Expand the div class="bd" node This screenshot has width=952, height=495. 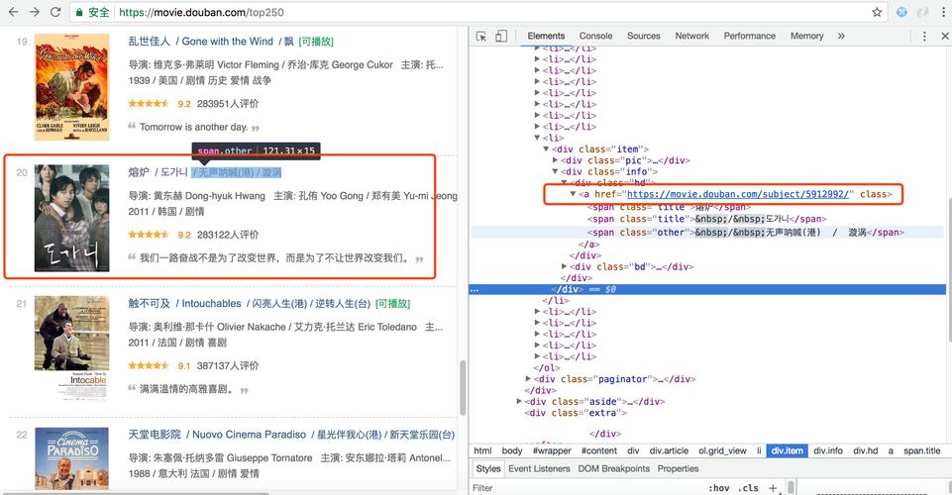click(564, 266)
